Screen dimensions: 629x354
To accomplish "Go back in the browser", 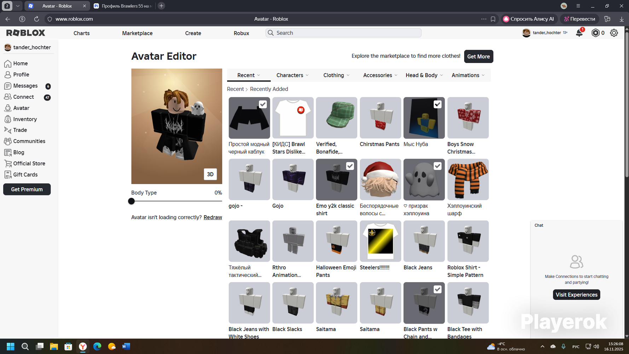I will (8, 19).
